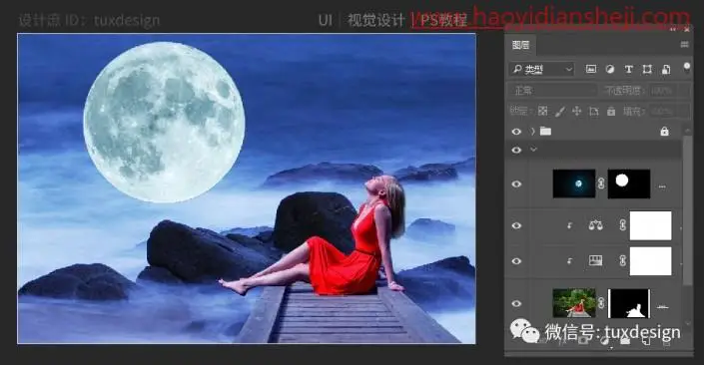Select the Color Balance scales adjustment icon
The height and width of the screenshot is (365, 704).
pyautogui.click(x=596, y=224)
